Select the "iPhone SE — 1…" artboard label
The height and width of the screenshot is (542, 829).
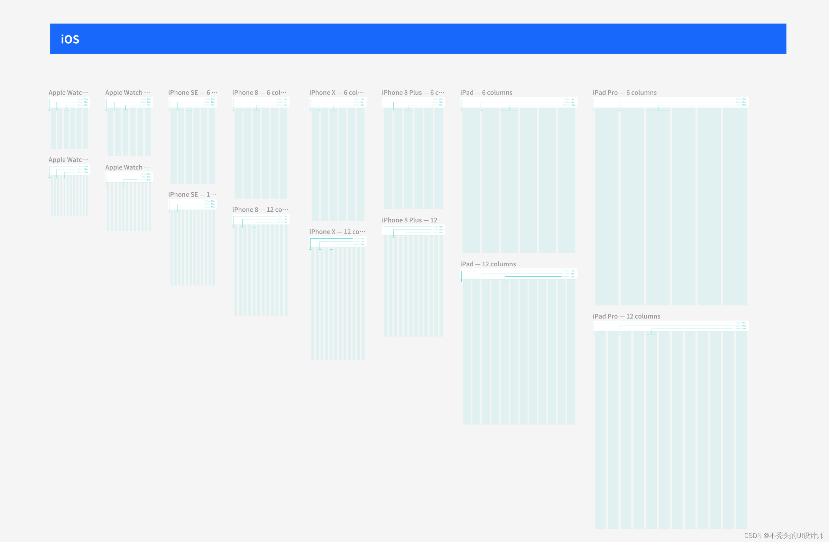(x=192, y=194)
